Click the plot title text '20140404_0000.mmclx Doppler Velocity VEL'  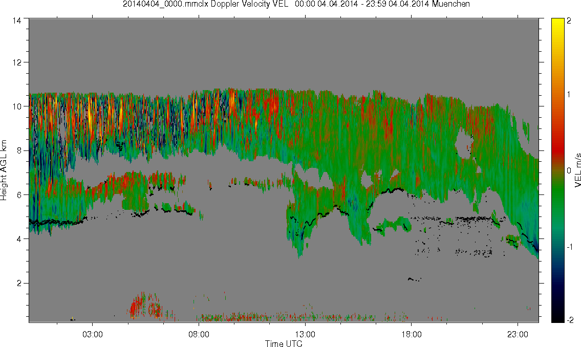coord(205,4)
